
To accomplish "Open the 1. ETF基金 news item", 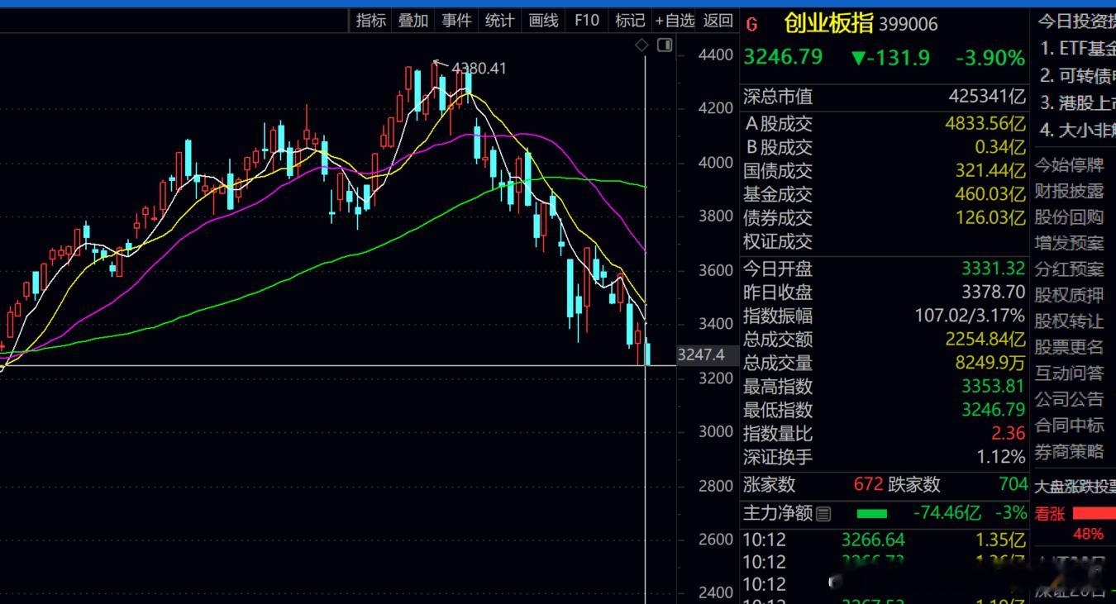I will [1078, 49].
